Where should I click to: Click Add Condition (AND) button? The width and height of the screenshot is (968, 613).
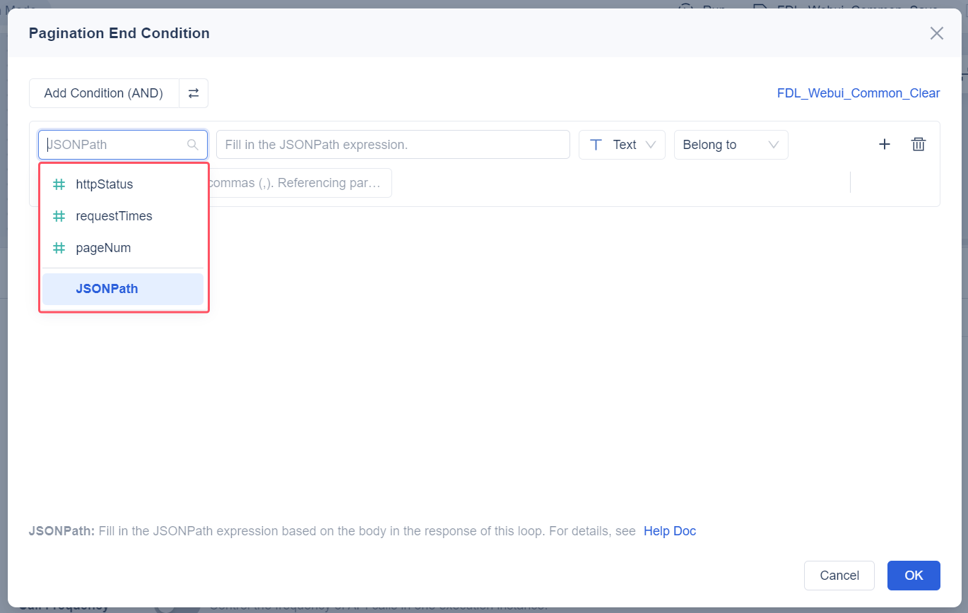(x=104, y=93)
